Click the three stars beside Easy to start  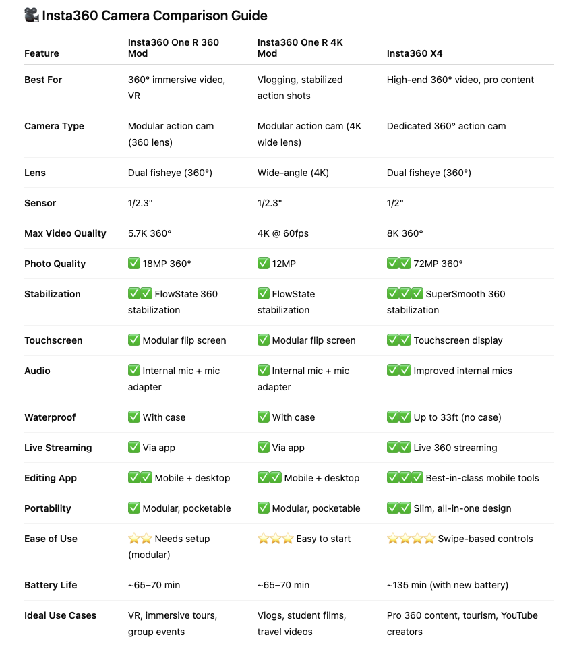(x=275, y=539)
